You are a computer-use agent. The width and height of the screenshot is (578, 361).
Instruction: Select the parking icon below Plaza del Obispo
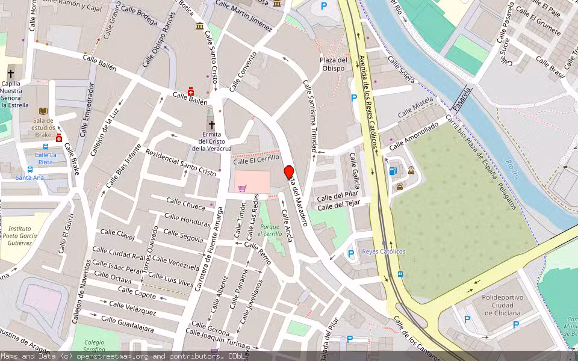click(353, 97)
